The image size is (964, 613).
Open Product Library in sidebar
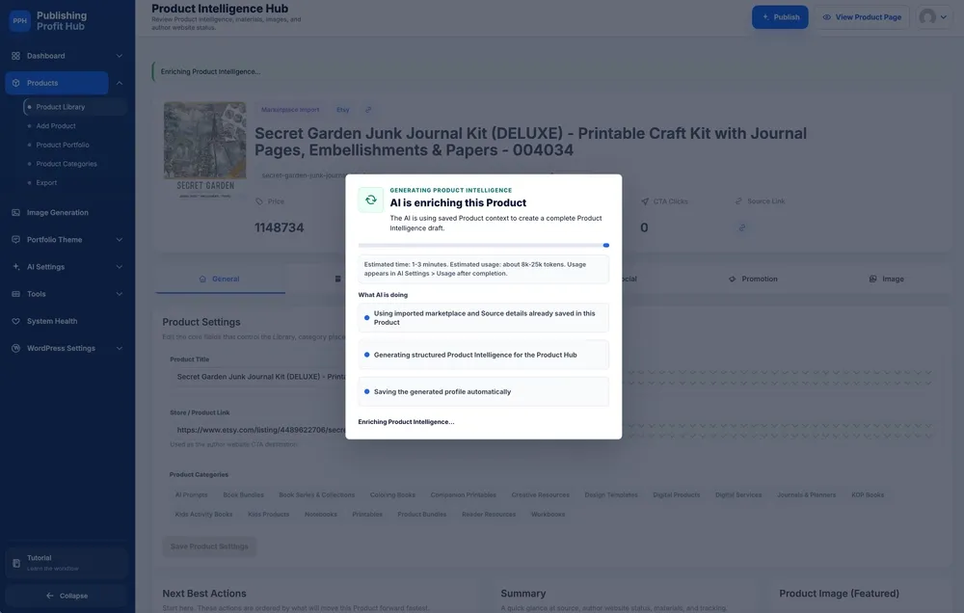click(75, 107)
